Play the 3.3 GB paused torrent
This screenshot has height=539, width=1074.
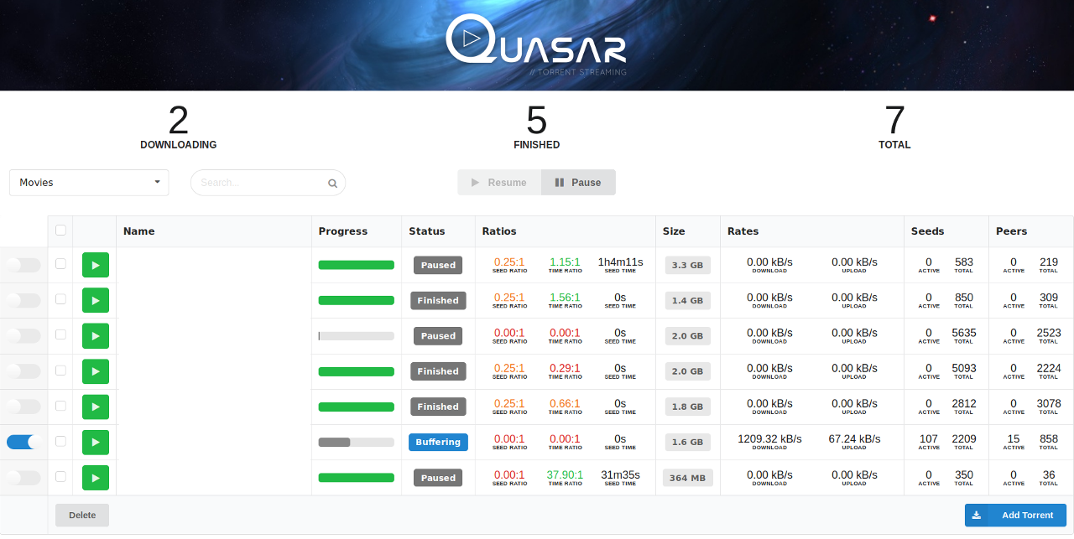coord(96,265)
